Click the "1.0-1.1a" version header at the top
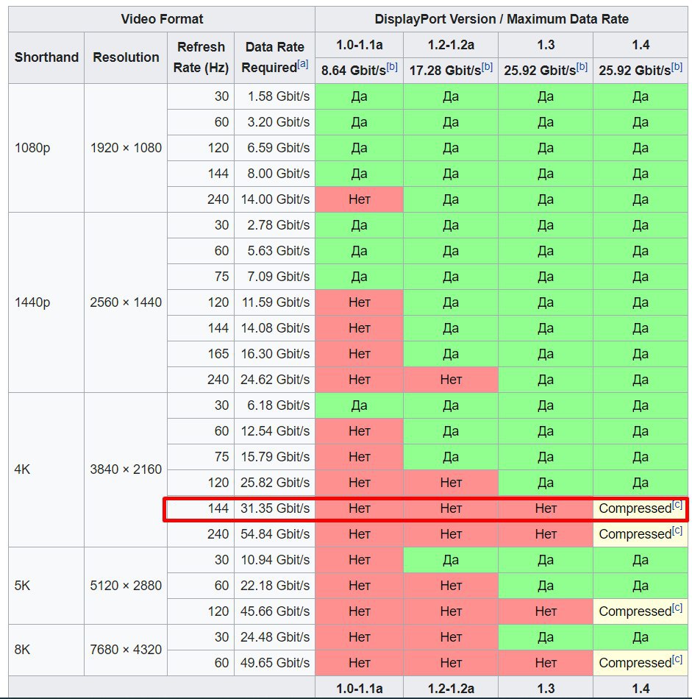This screenshot has height=699, width=692. (359, 45)
